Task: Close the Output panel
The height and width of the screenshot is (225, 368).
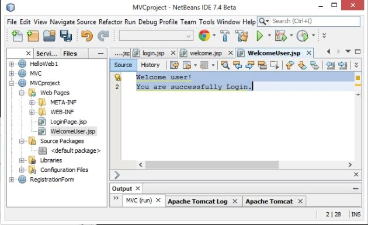Action: click(138, 188)
